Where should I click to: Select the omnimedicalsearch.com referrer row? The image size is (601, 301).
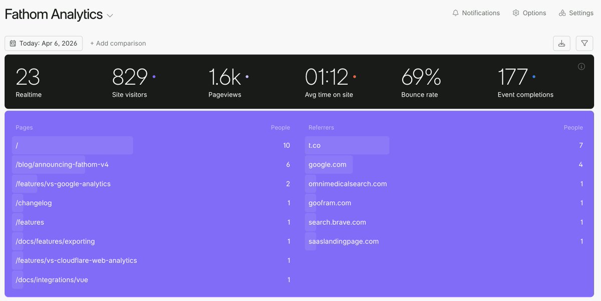coord(444,184)
